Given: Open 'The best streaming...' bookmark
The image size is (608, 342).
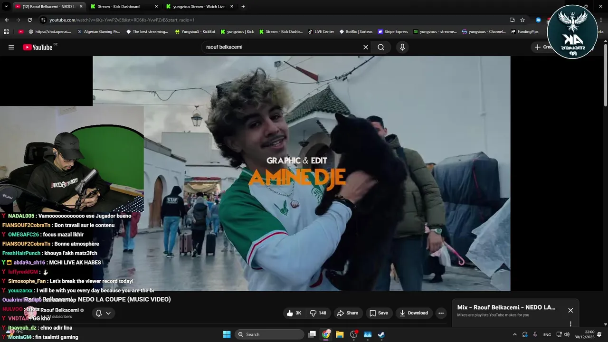Looking at the screenshot, I should [147, 32].
